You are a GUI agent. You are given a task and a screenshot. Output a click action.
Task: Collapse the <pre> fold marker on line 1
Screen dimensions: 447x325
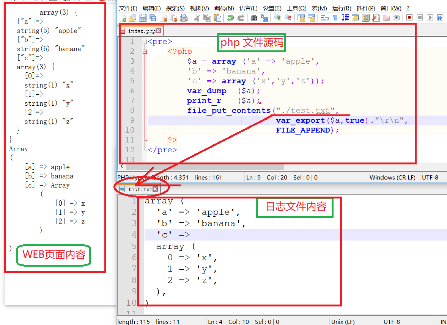coord(145,42)
